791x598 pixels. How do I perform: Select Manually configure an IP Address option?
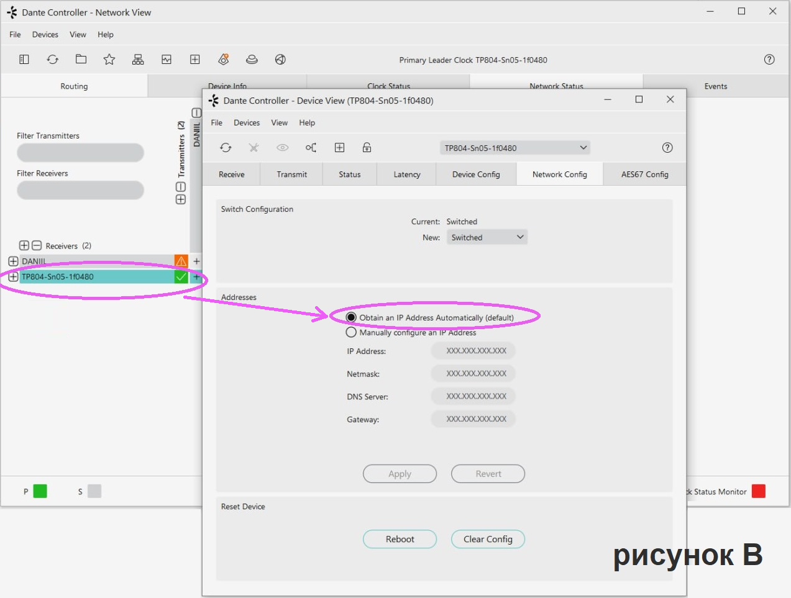[x=352, y=332]
